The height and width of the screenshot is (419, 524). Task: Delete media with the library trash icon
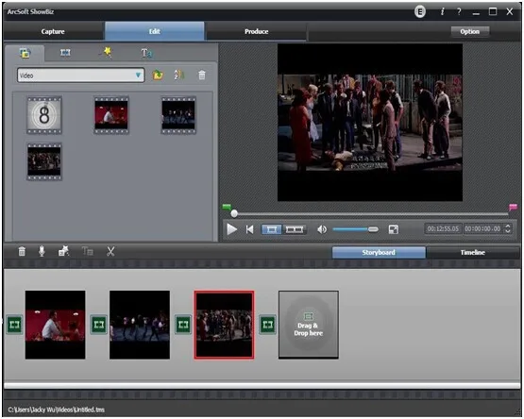tap(201, 75)
